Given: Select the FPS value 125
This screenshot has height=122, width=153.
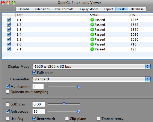Looking at the screenshot, I should click(133, 49).
